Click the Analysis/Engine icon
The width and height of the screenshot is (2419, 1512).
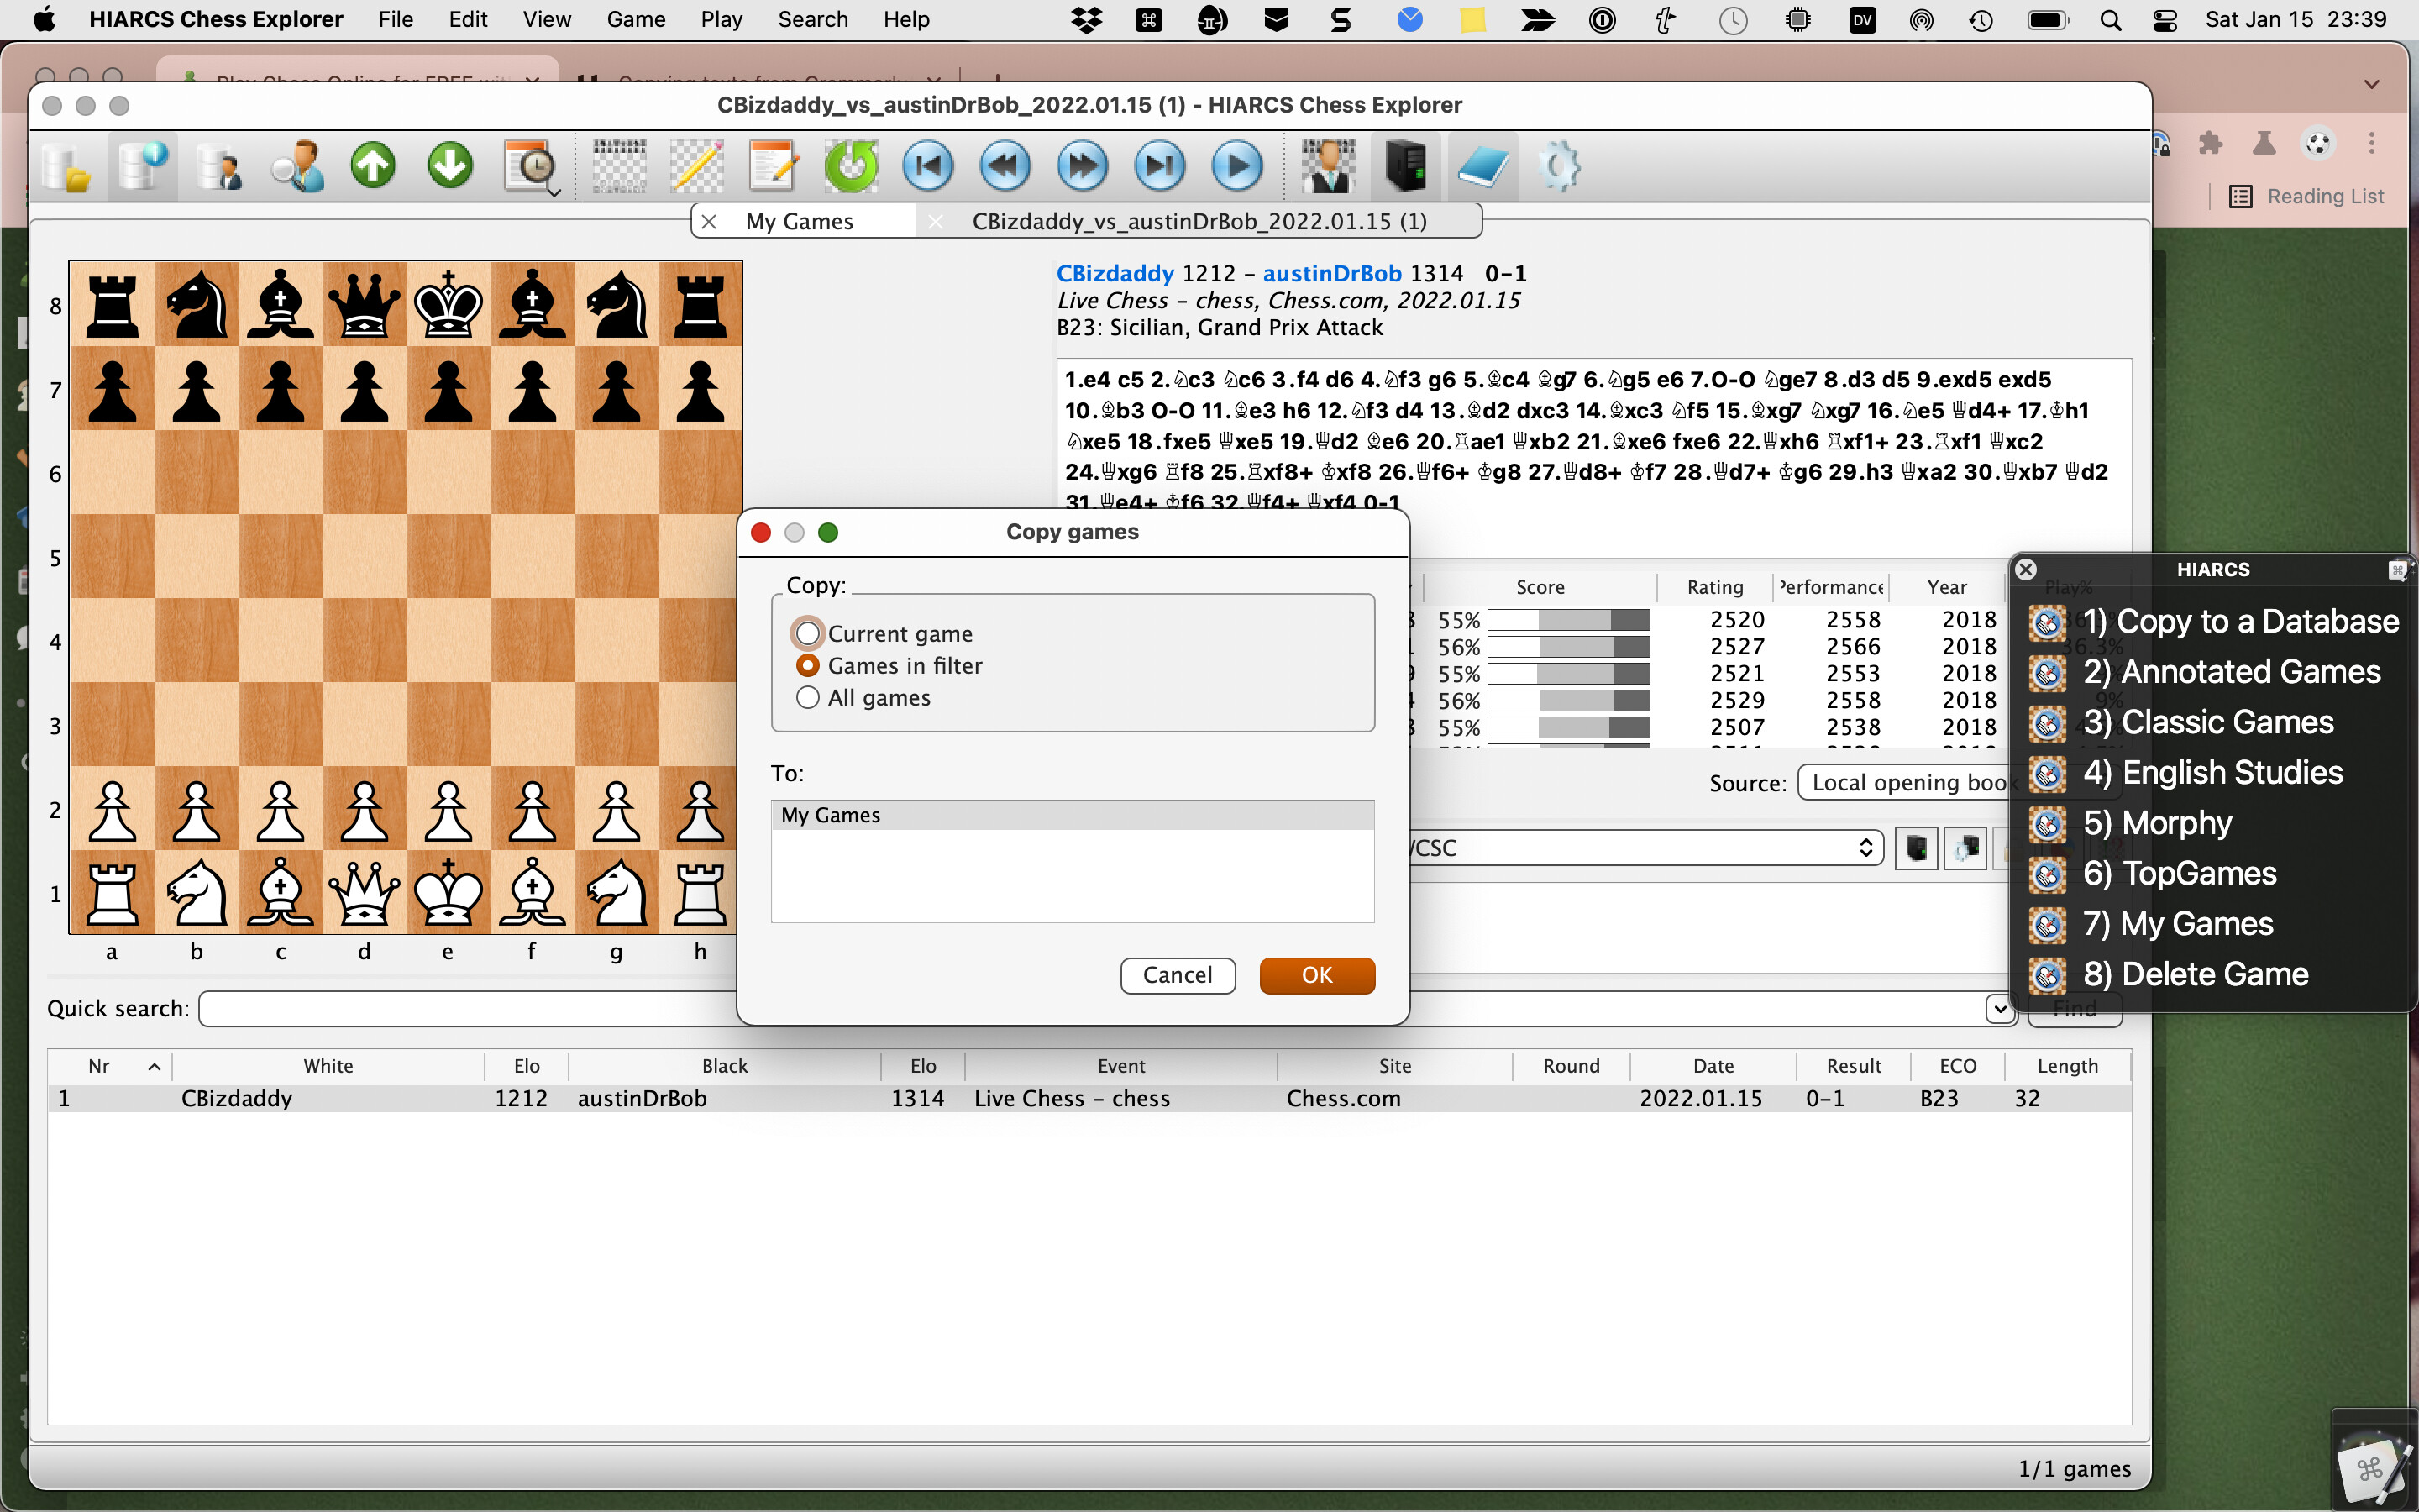(x=1405, y=165)
